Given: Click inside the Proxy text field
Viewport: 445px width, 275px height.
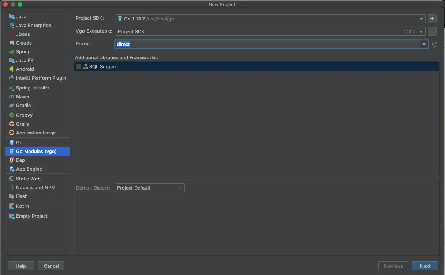Looking at the screenshot, I should (x=267, y=44).
